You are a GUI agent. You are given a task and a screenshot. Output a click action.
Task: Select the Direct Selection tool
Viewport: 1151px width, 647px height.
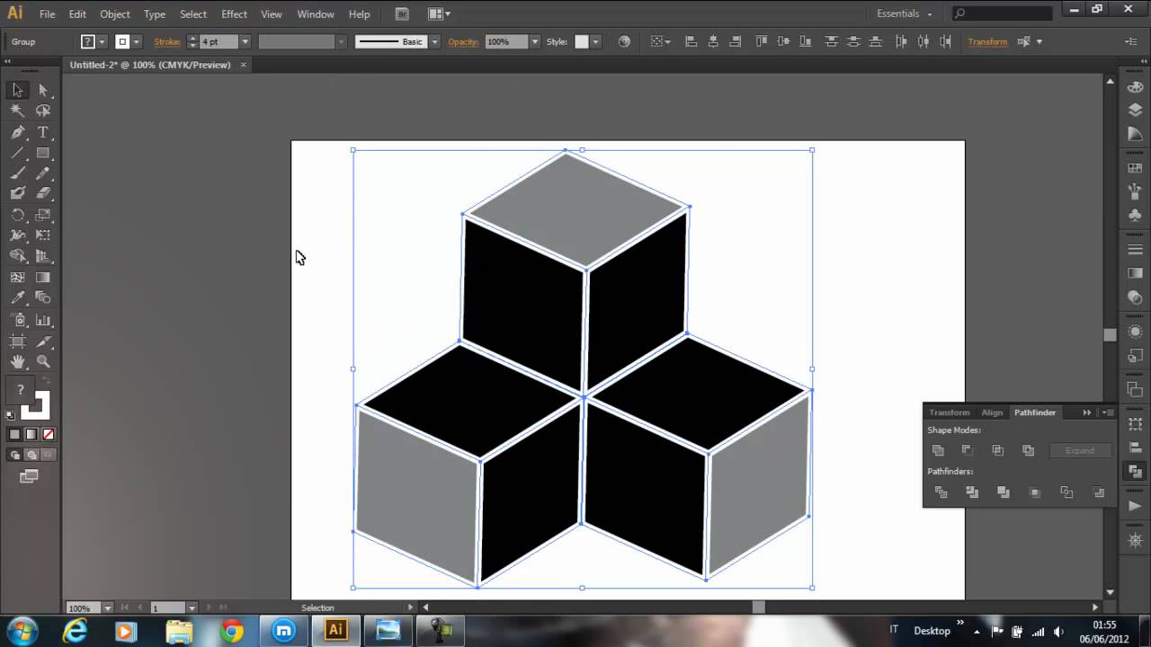pos(42,90)
